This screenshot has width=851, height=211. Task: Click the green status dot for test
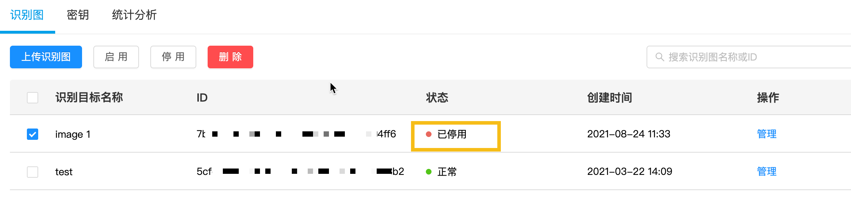point(429,172)
